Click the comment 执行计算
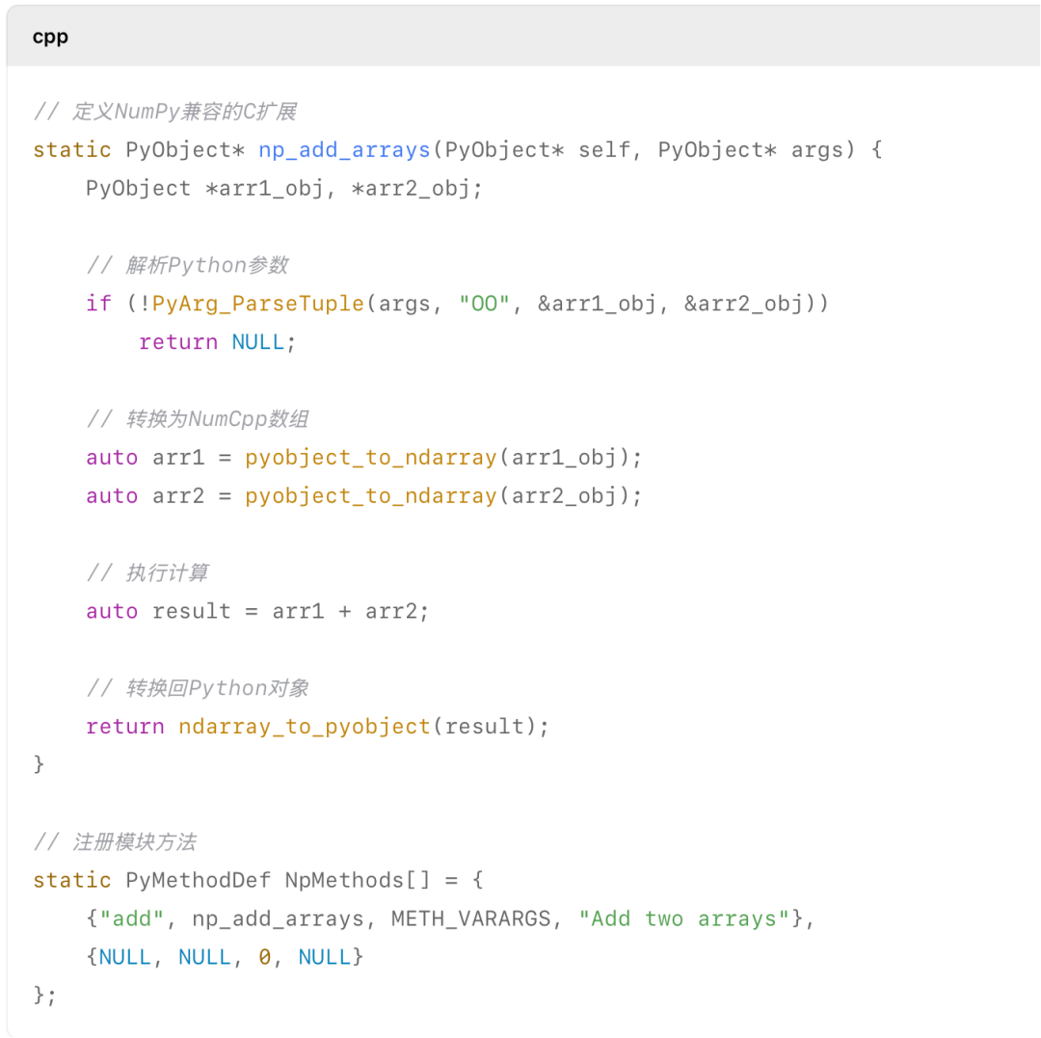This screenshot has height=1038, width=1041. pos(147,572)
